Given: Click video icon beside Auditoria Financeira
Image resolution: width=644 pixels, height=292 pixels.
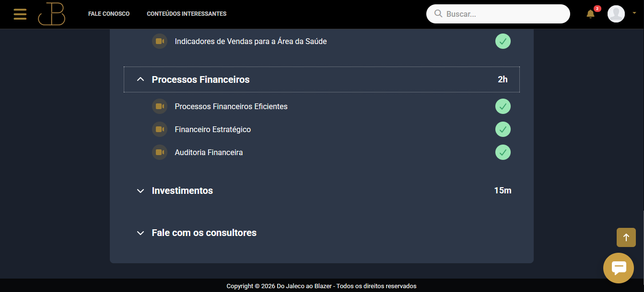Looking at the screenshot, I should click(x=160, y=152).
